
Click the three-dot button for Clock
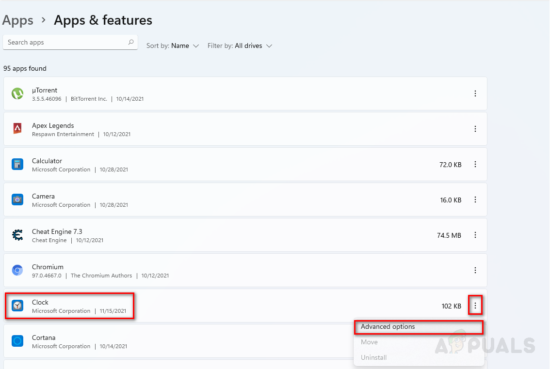pos(475,306)
